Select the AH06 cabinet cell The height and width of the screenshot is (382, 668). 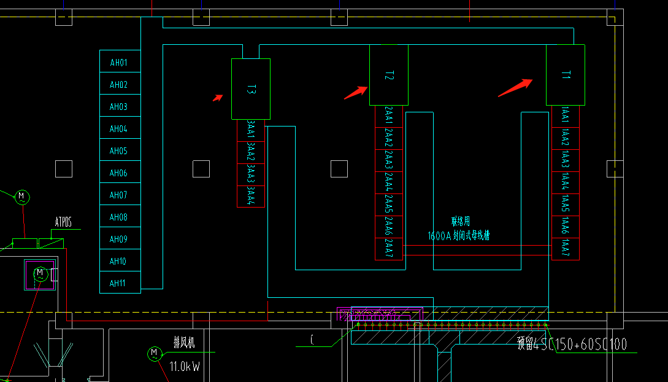pos(120,172)
